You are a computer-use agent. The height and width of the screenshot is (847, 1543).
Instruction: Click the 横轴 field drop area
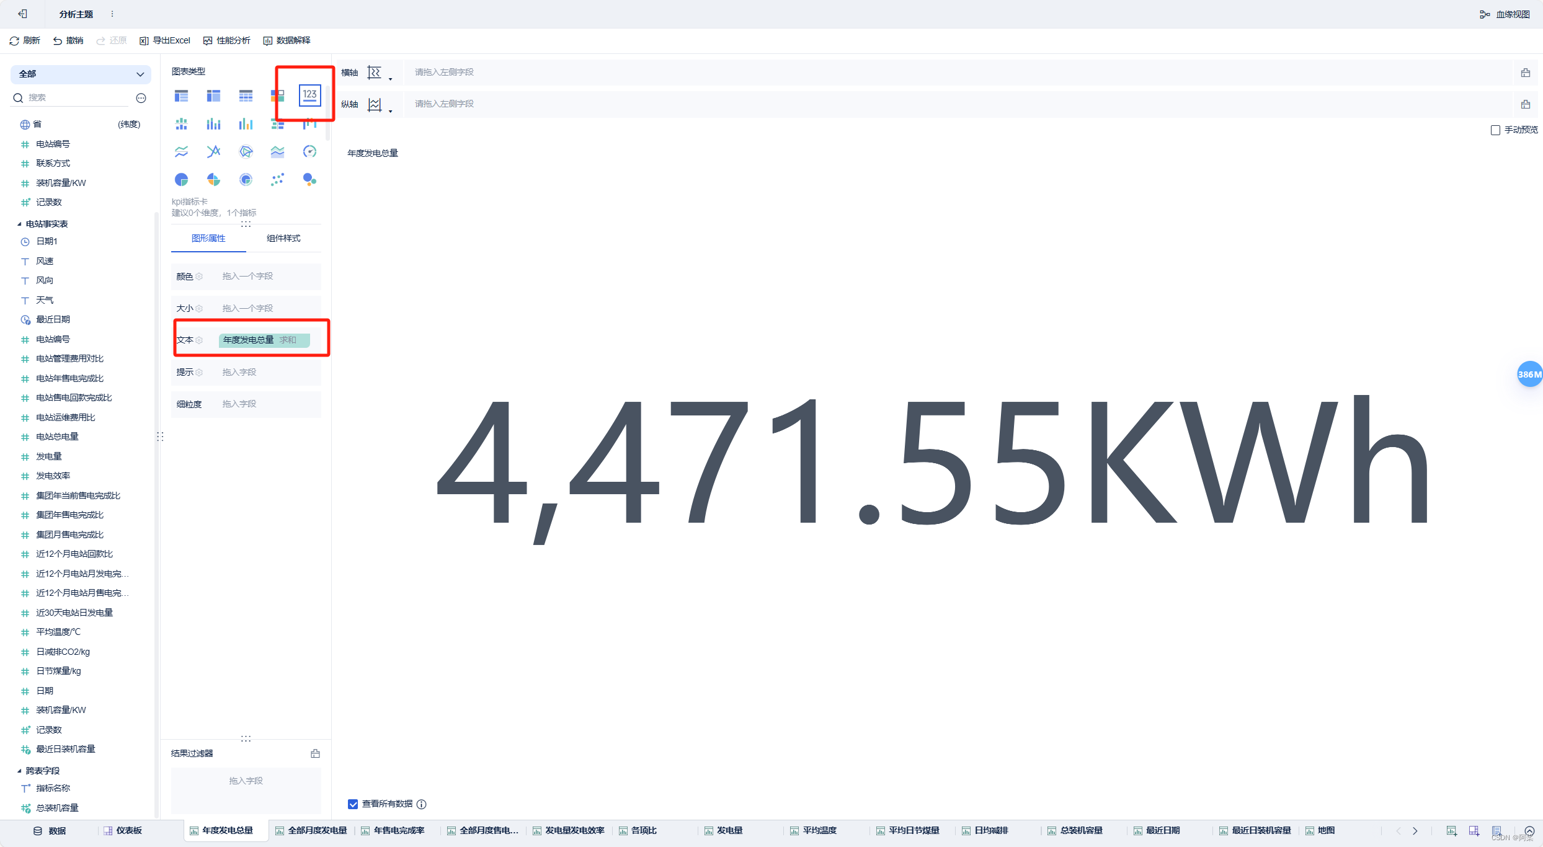[958, 73]
